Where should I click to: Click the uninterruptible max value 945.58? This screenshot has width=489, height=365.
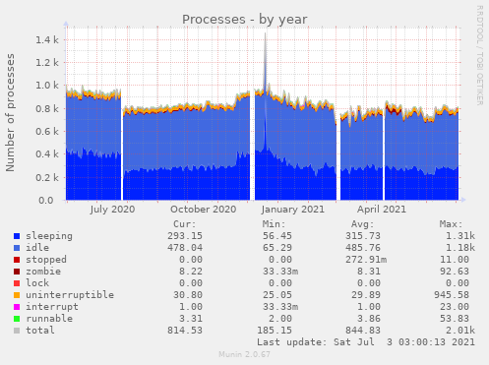[x=452, y=295]
